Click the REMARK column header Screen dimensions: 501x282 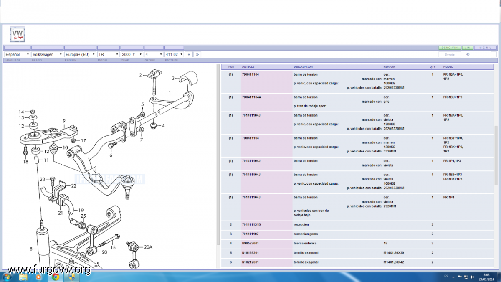point(389,67)
